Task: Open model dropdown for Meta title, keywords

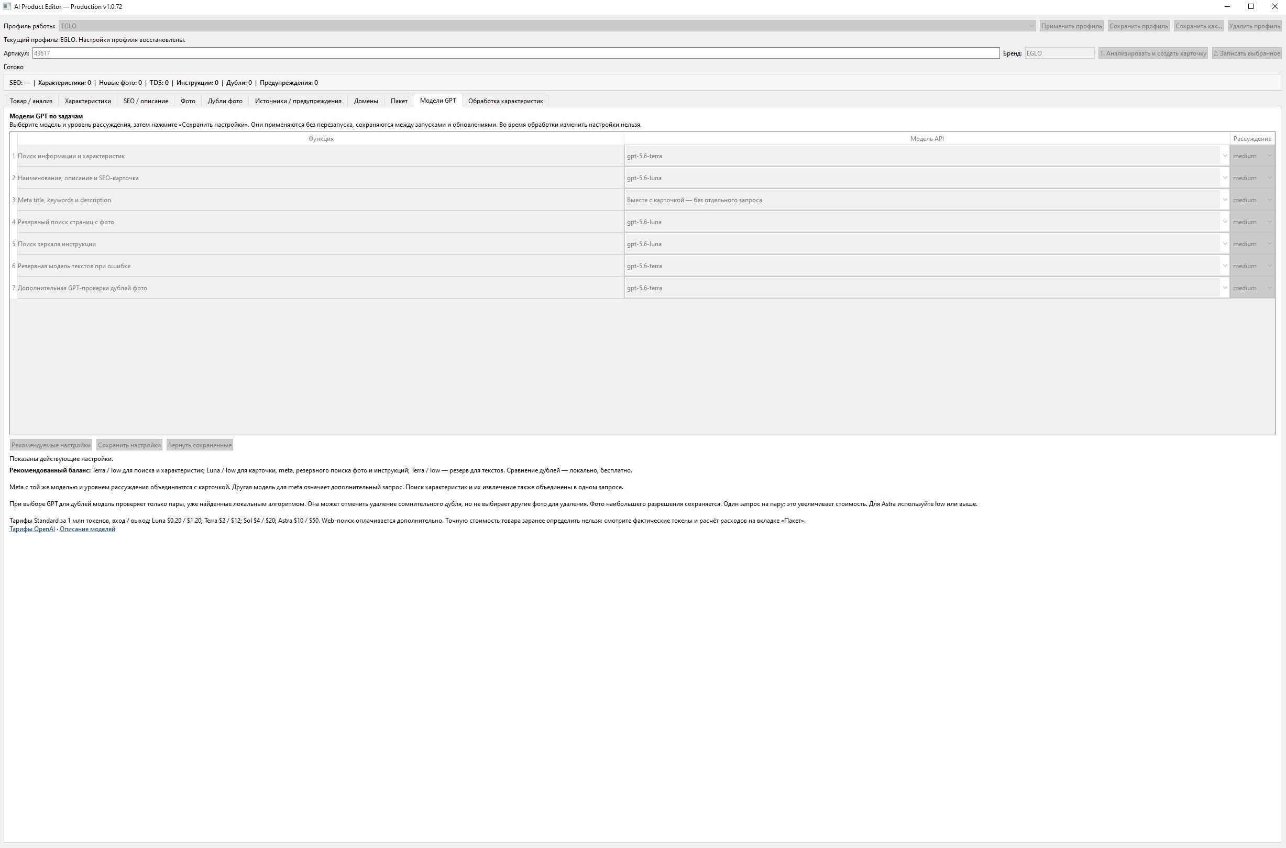Action: [x=927, y=200]
